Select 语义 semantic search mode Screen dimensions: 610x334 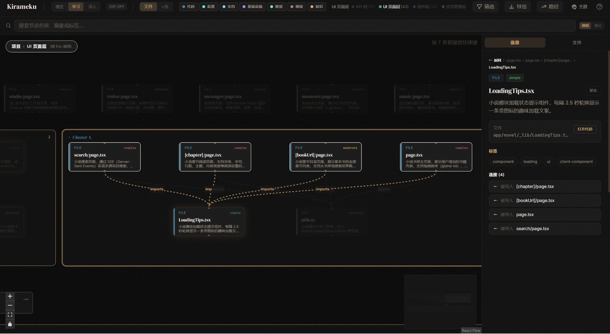pyautogui.click(x=598, y=26)
